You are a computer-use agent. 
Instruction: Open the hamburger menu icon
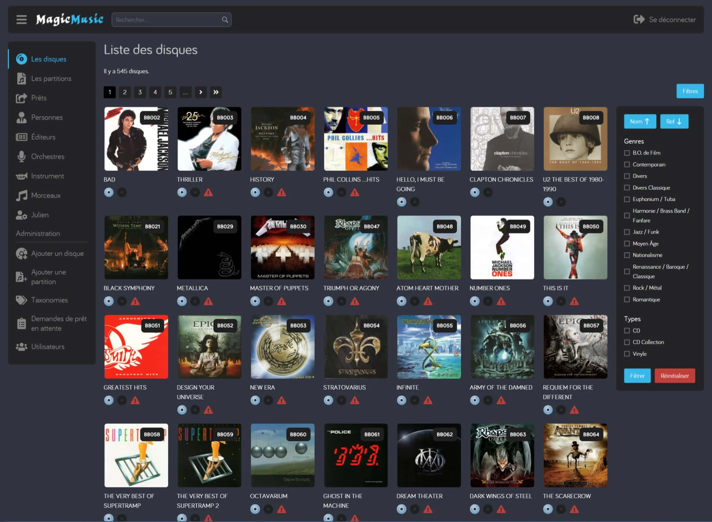coord(21,20)
